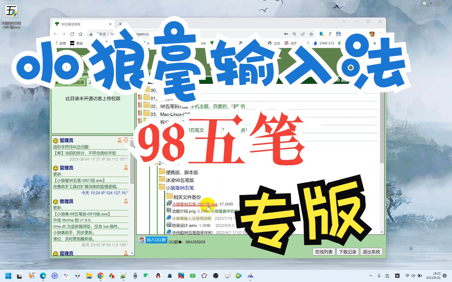Open File Explorer from the taskbar

(x=89, y=276)
